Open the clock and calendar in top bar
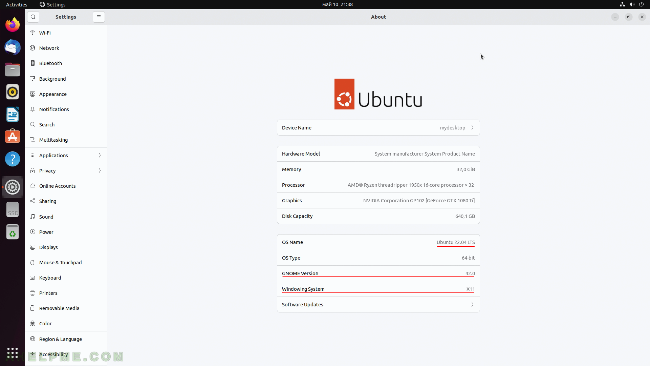The image size is (650, 366). (x=338, y=4)
